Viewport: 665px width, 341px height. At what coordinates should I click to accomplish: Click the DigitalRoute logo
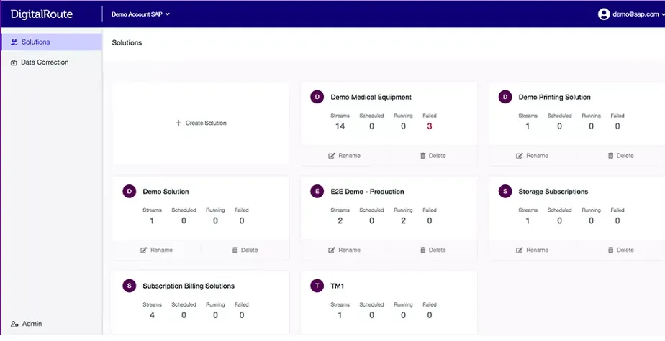pos(42,14)
